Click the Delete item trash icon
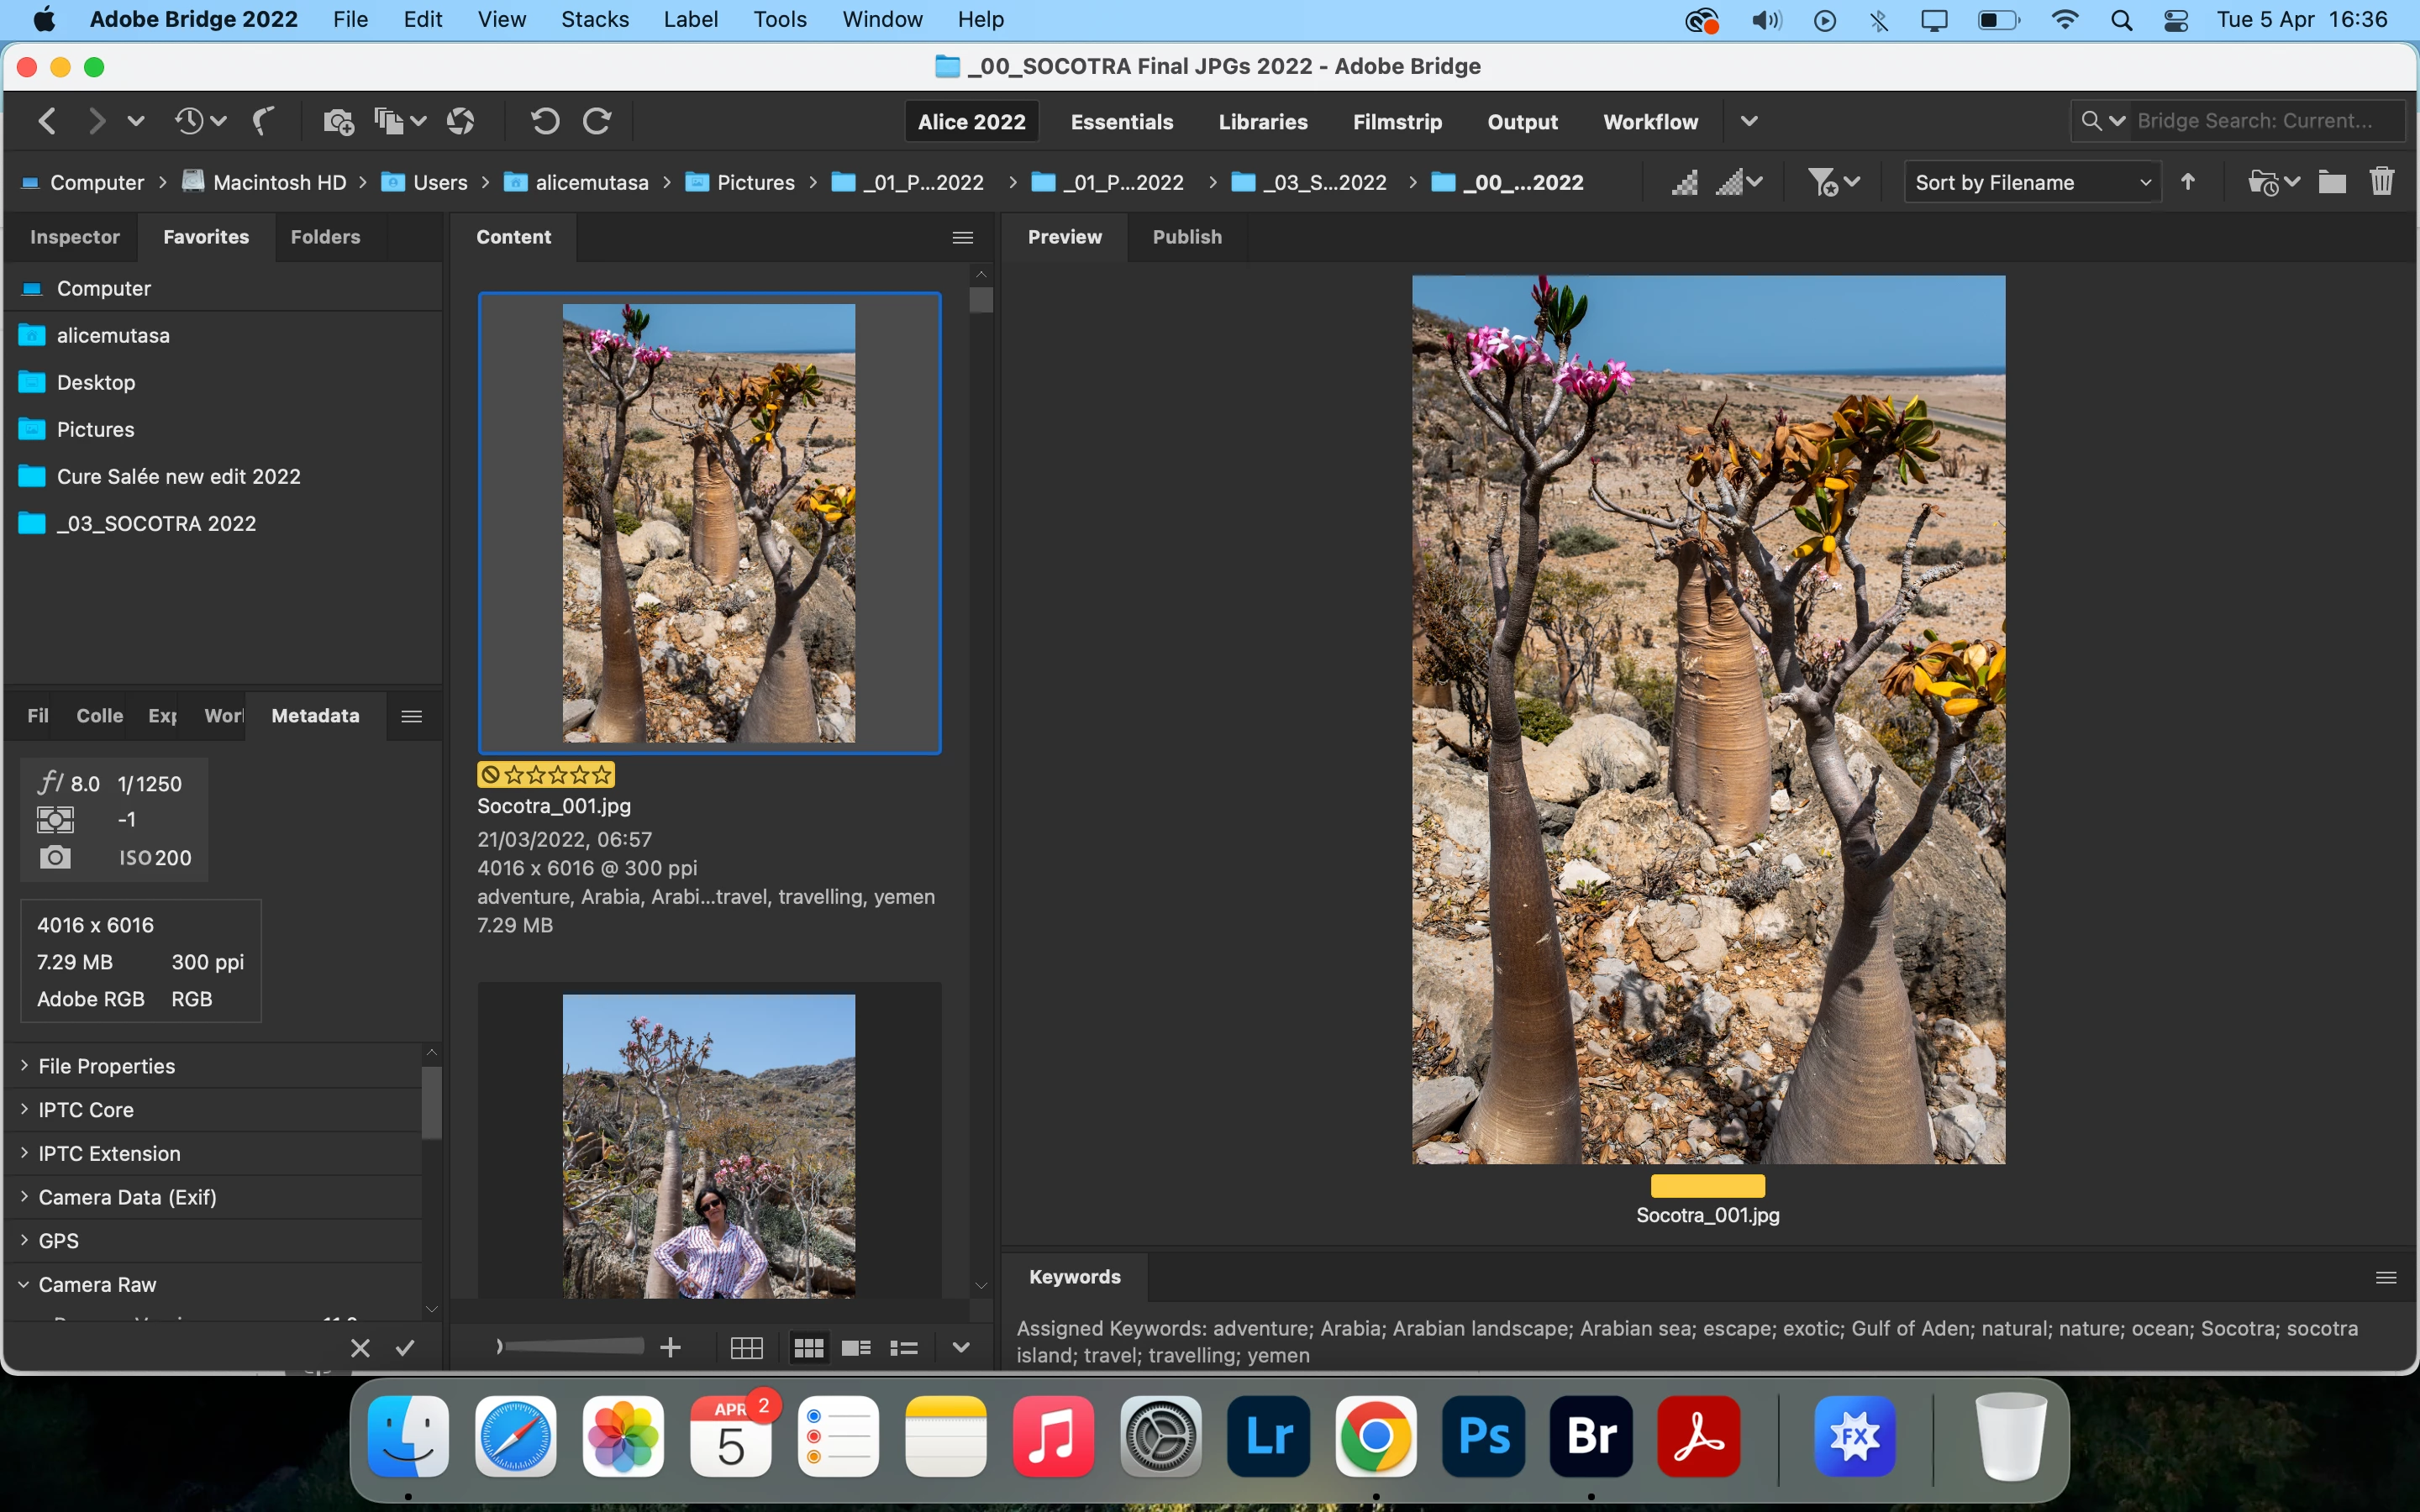2420x1512 pixels. tap(2381, 182)
